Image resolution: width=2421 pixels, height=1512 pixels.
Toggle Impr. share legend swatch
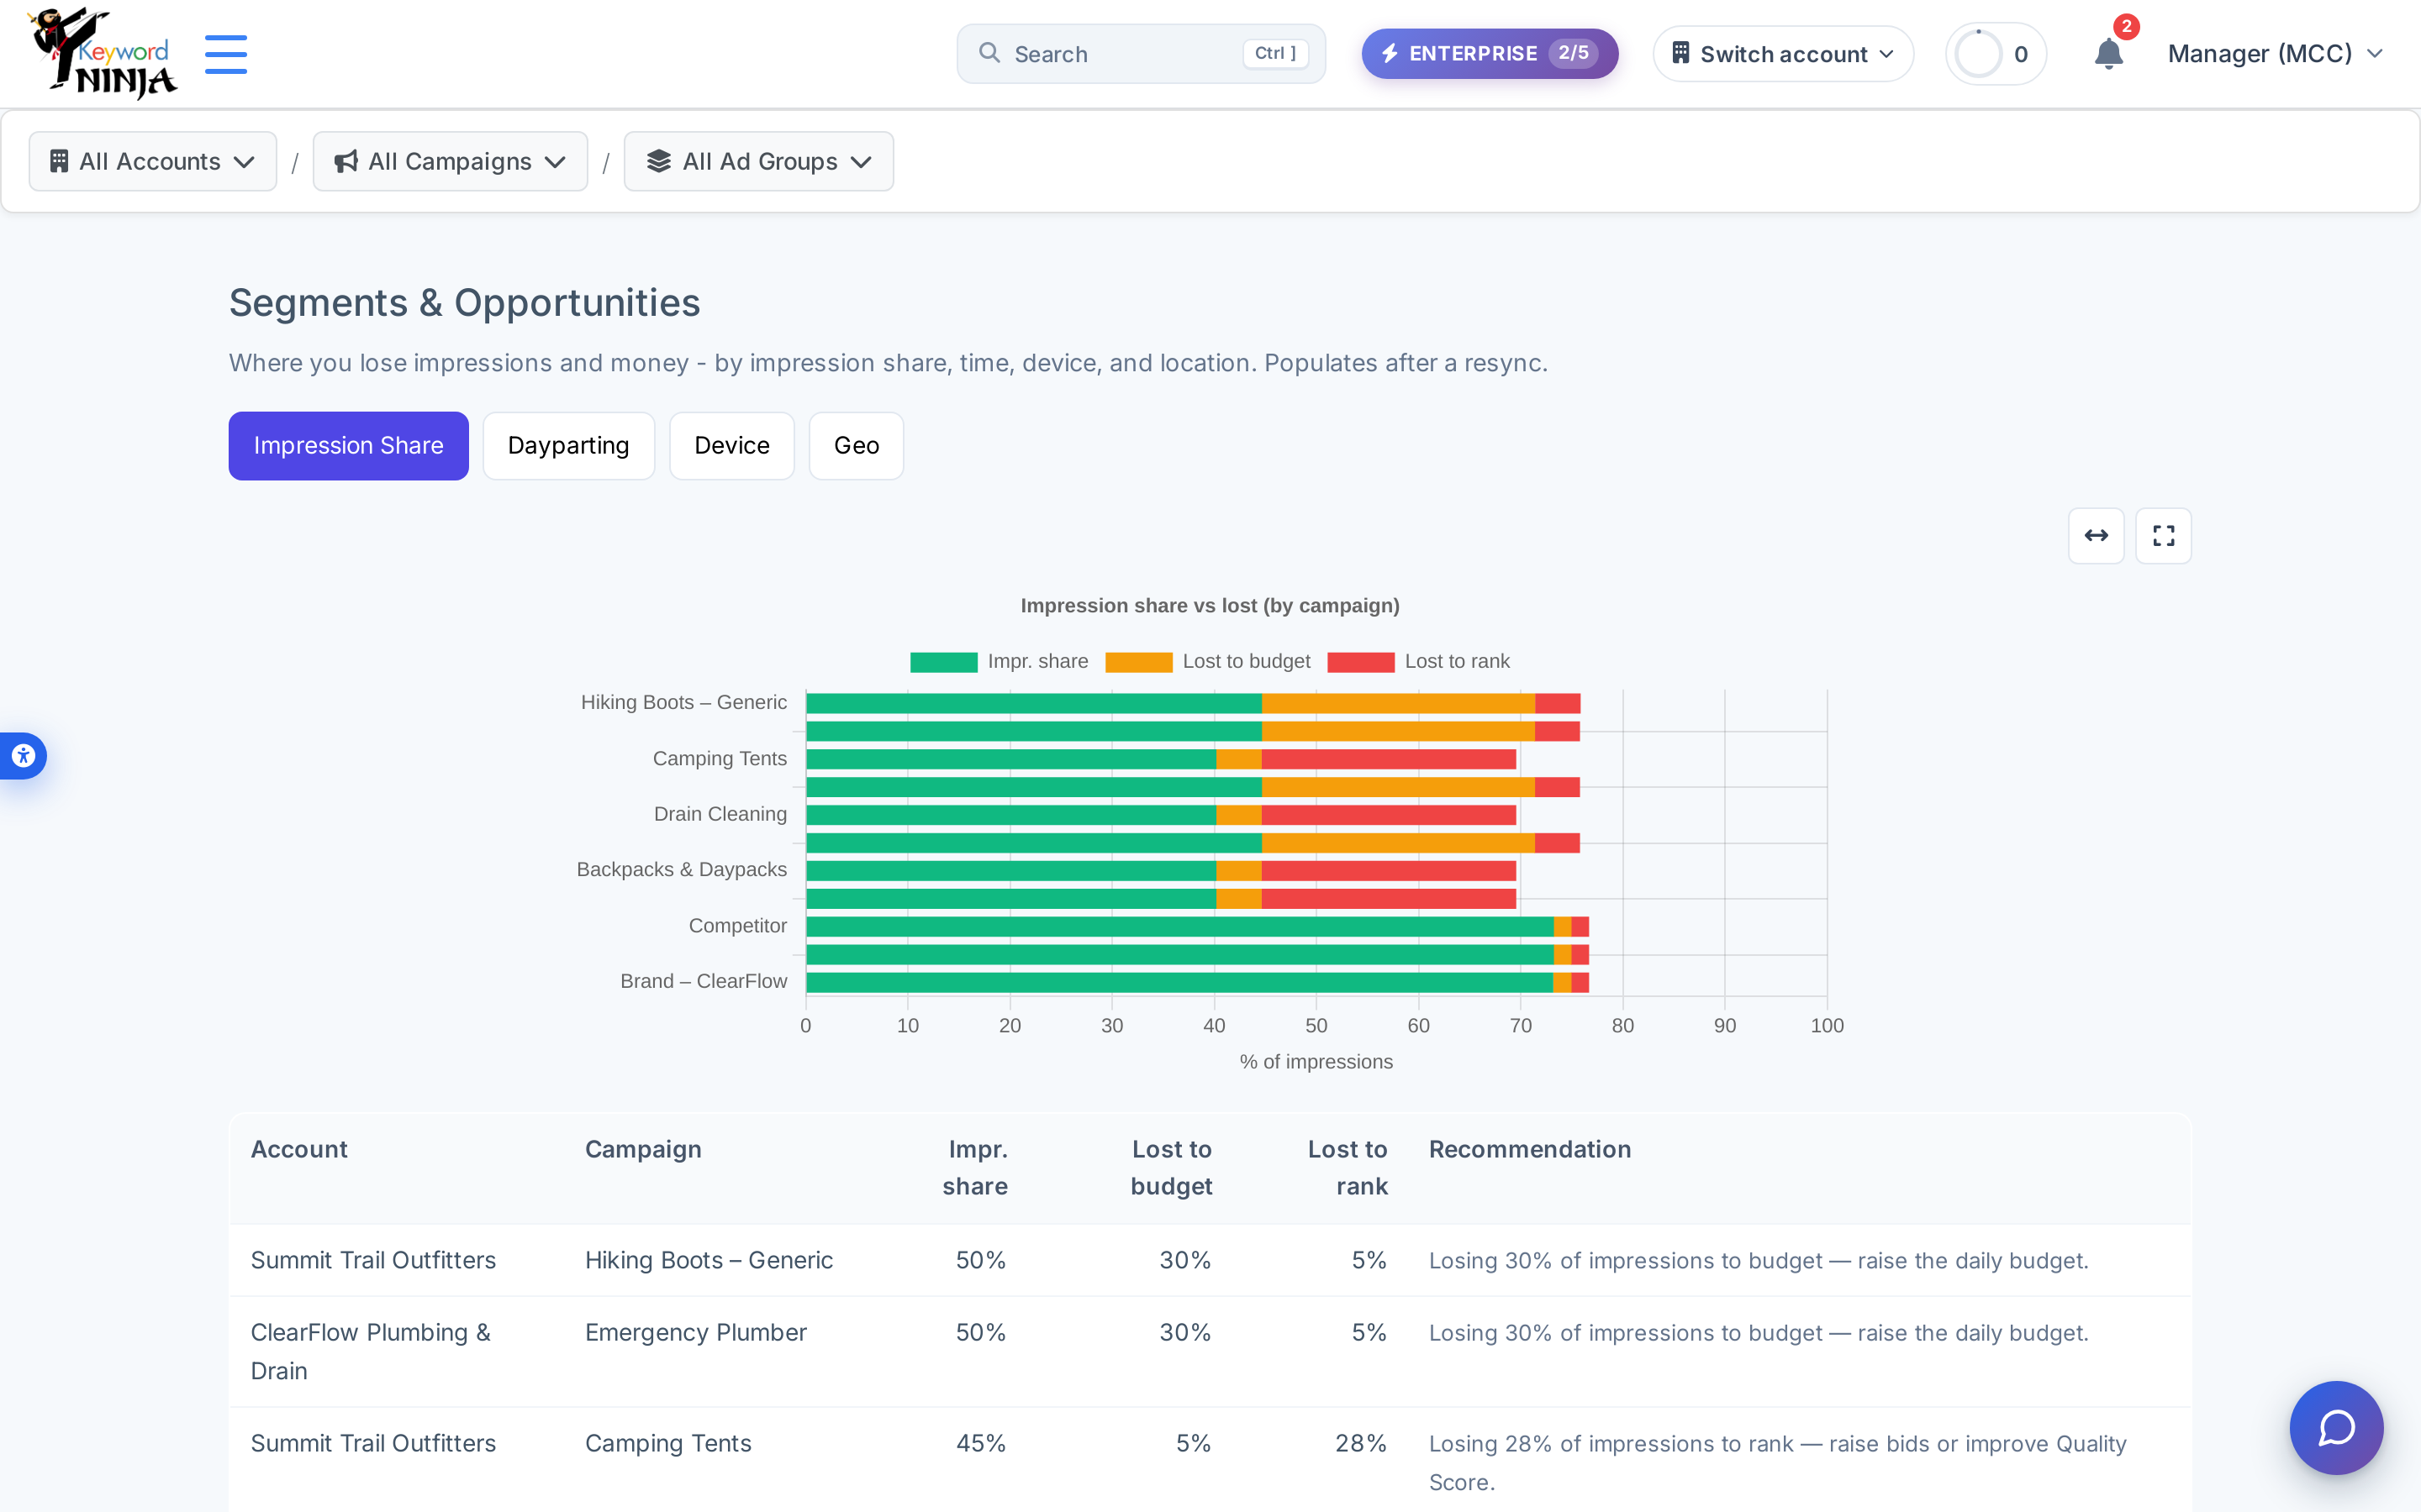943,662
